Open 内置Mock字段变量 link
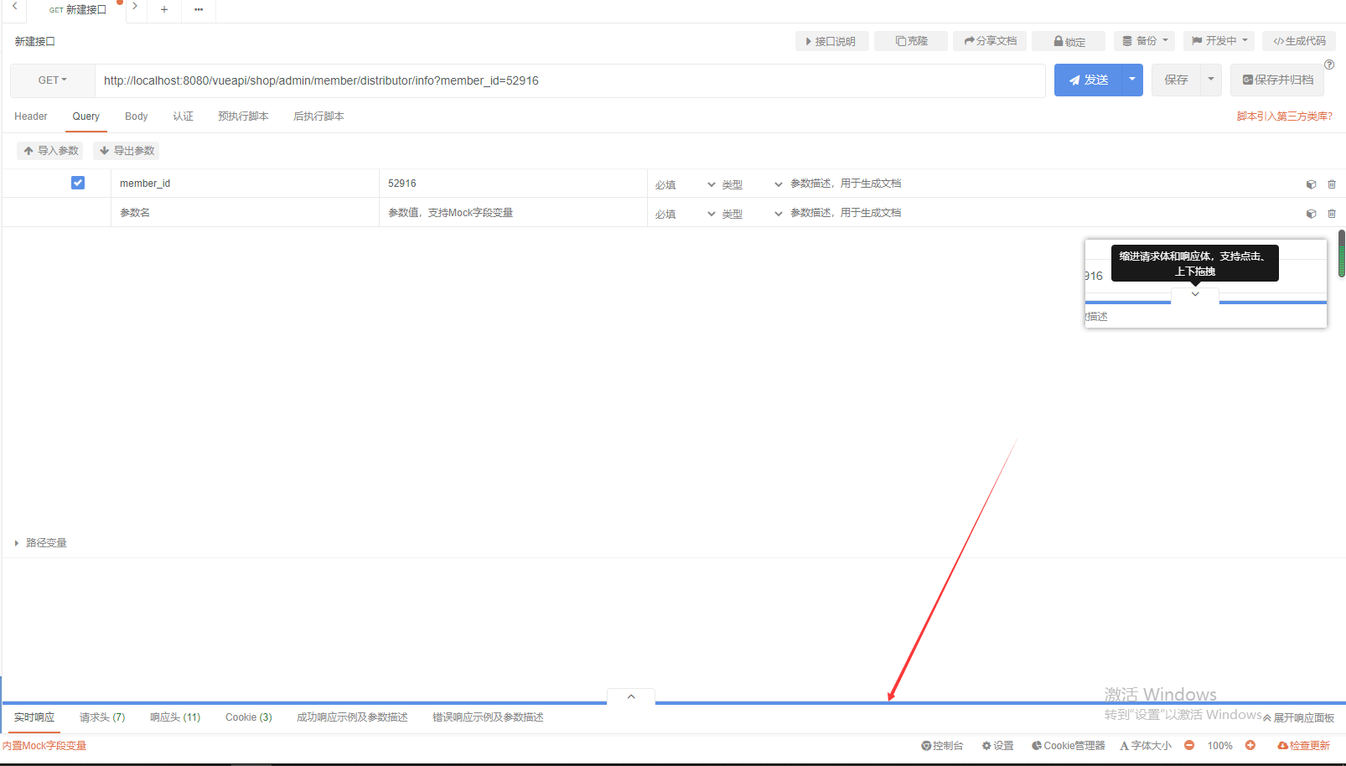The image size is (1346, 766). click(44, 746)
